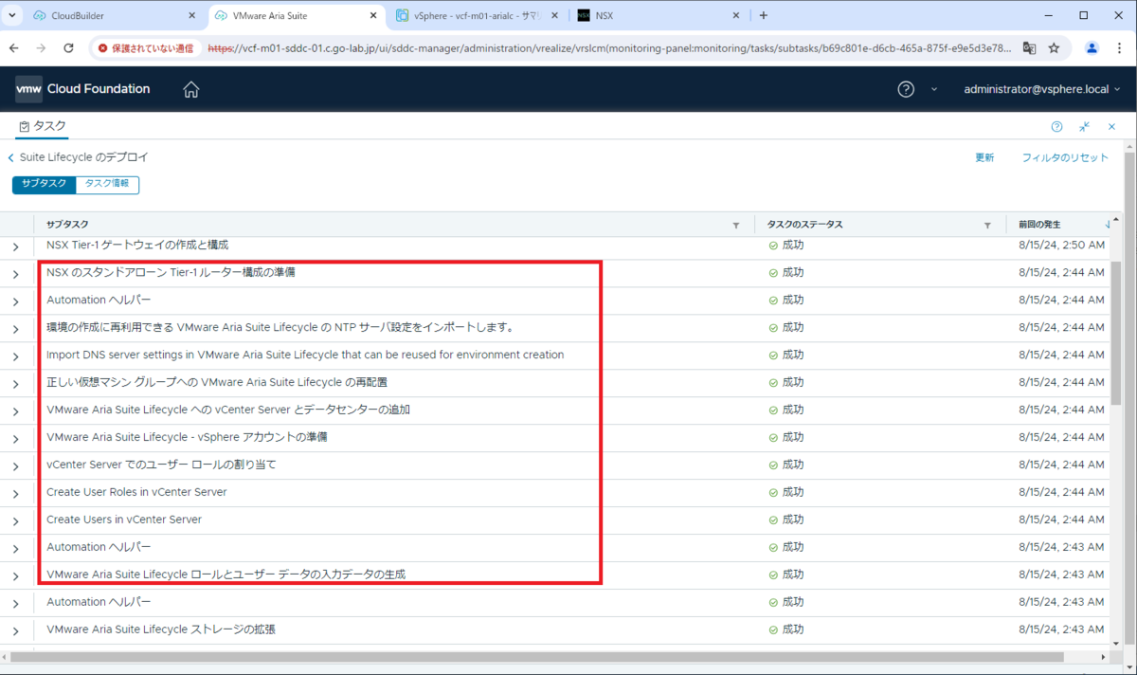Click browser forward arrow
This screenshot has width=1137, height=675.
pyautogui.click(x=41, y=47)
